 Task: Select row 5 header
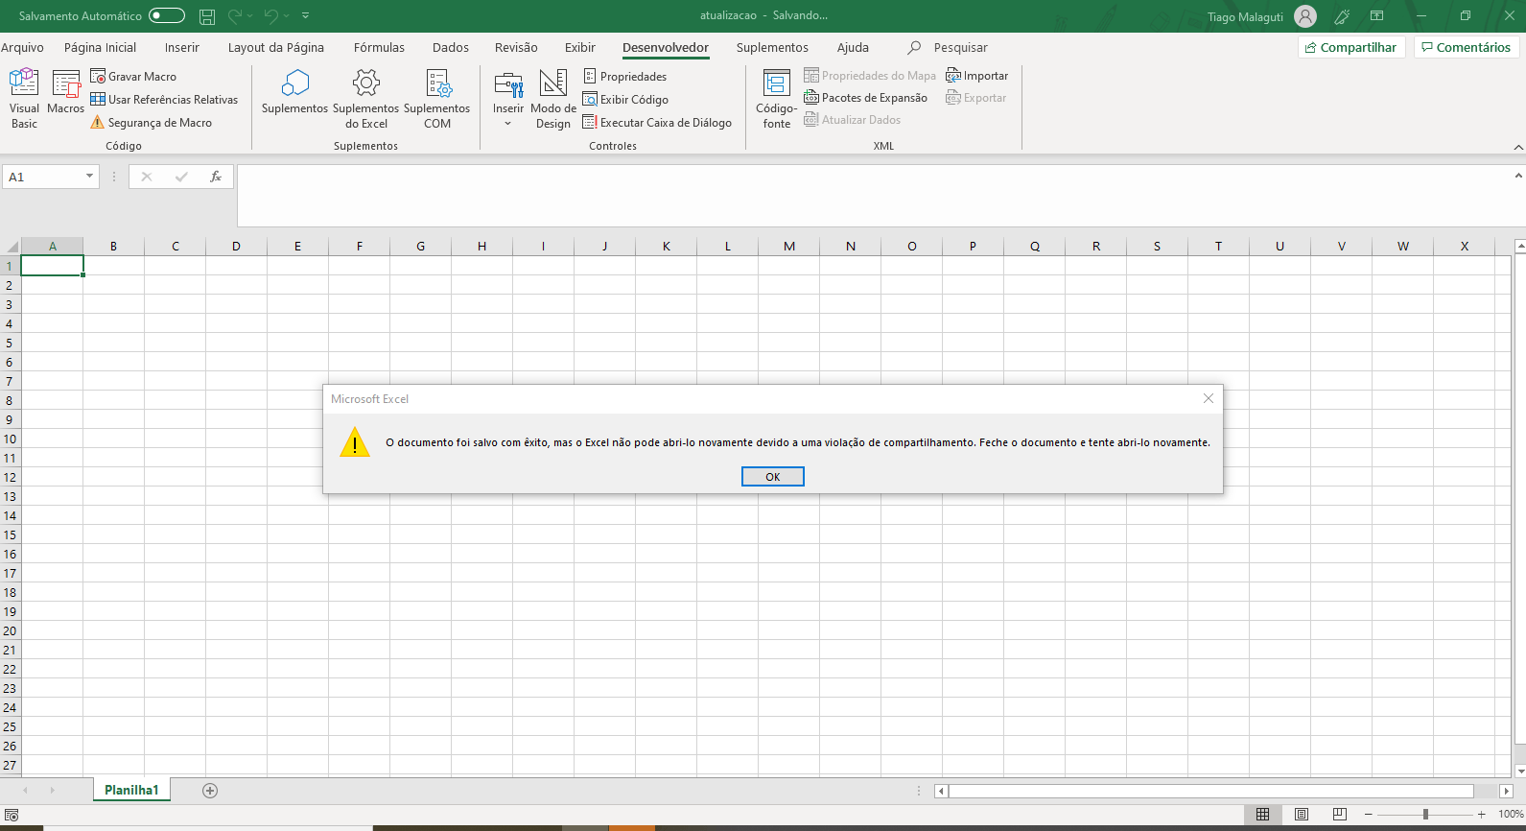pyautogui.click(x=10, y=343)
